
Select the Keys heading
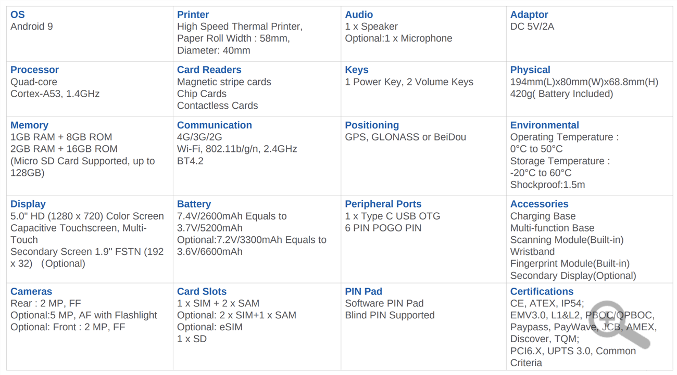pos(356,70)
